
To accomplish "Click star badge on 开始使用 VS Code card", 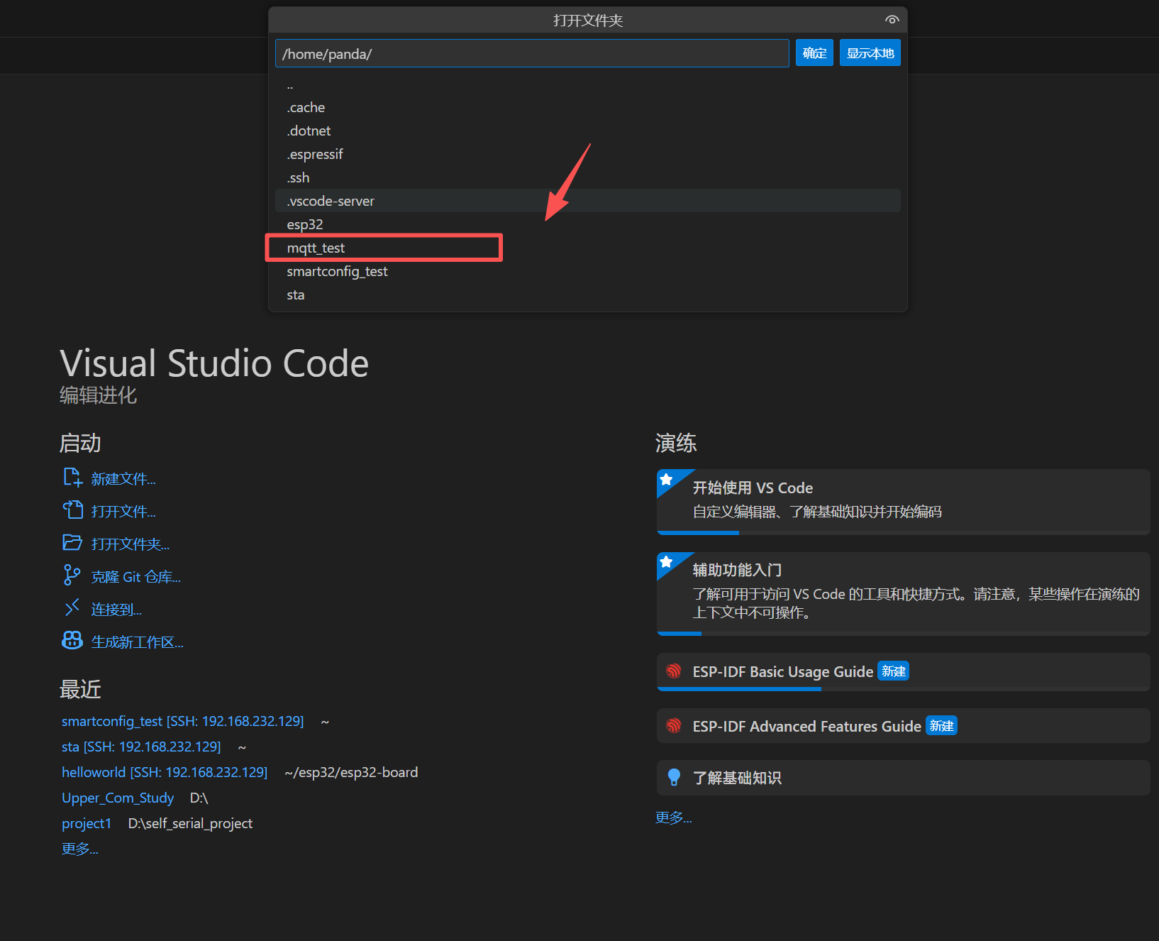I will [666, 480].
